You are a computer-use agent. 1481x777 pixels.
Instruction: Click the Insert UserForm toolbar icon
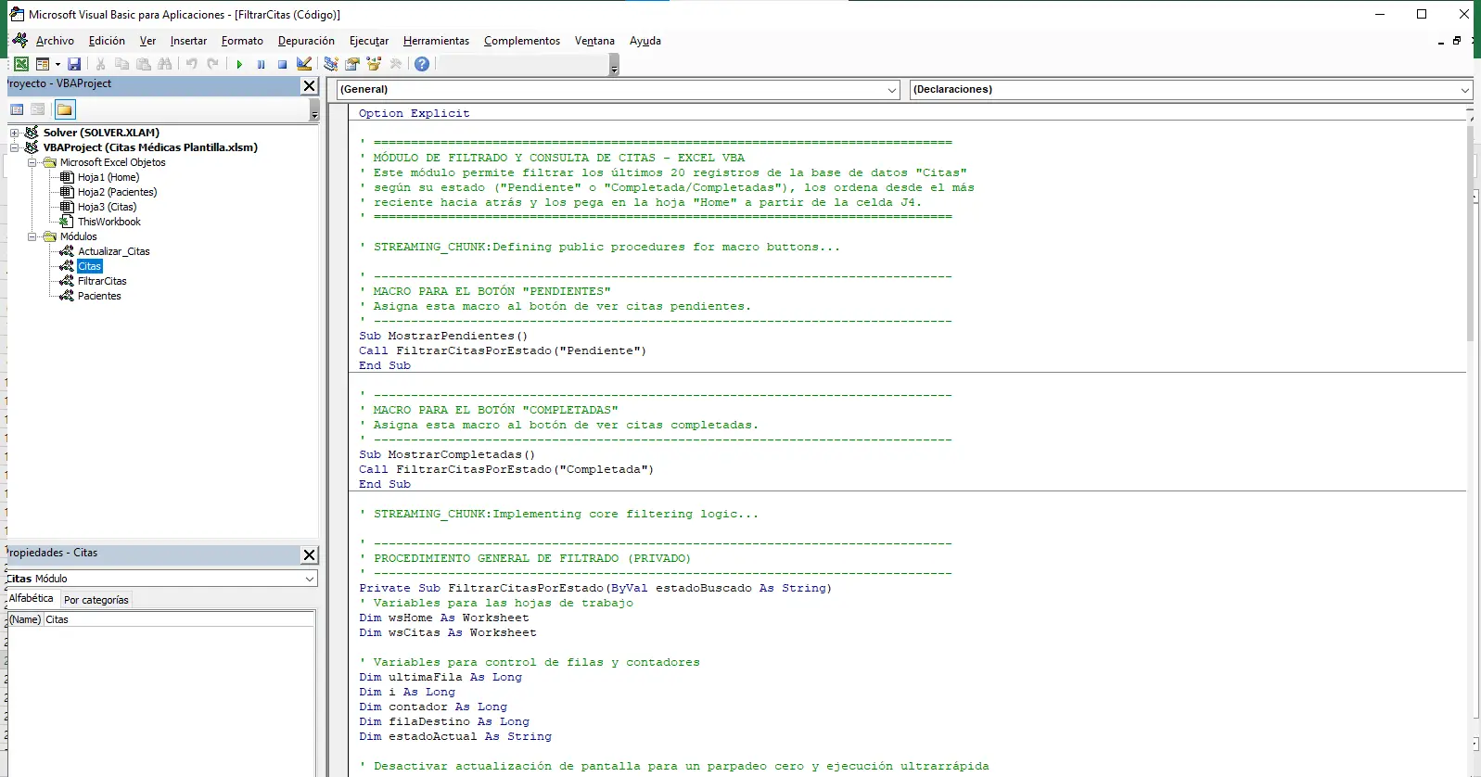tap(42, 64)
